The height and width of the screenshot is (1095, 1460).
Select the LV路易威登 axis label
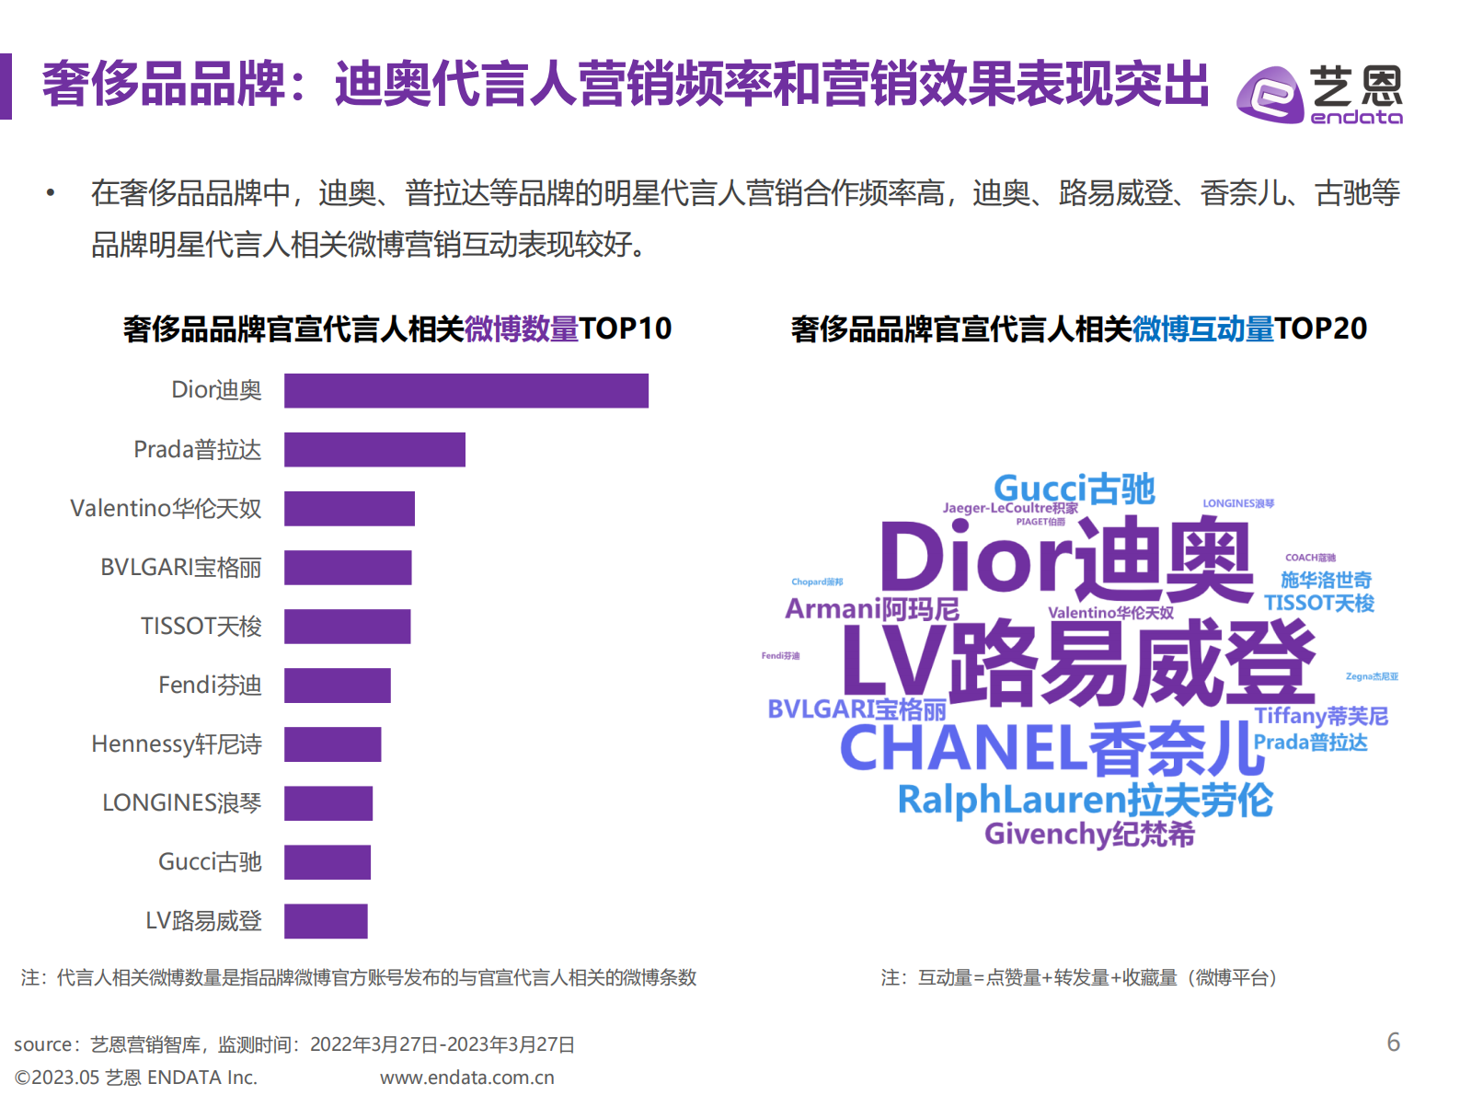pos(203,920)
